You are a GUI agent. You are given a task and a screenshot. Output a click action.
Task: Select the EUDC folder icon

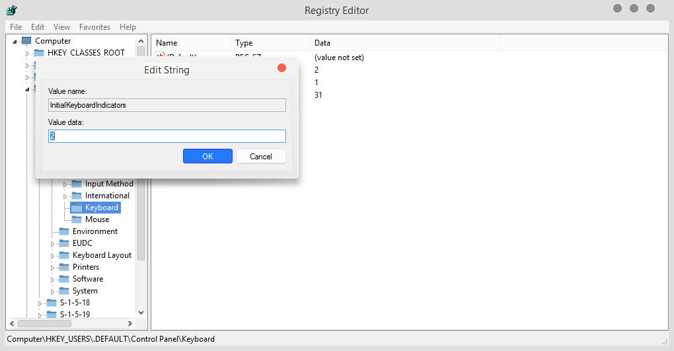coord(64,243)
